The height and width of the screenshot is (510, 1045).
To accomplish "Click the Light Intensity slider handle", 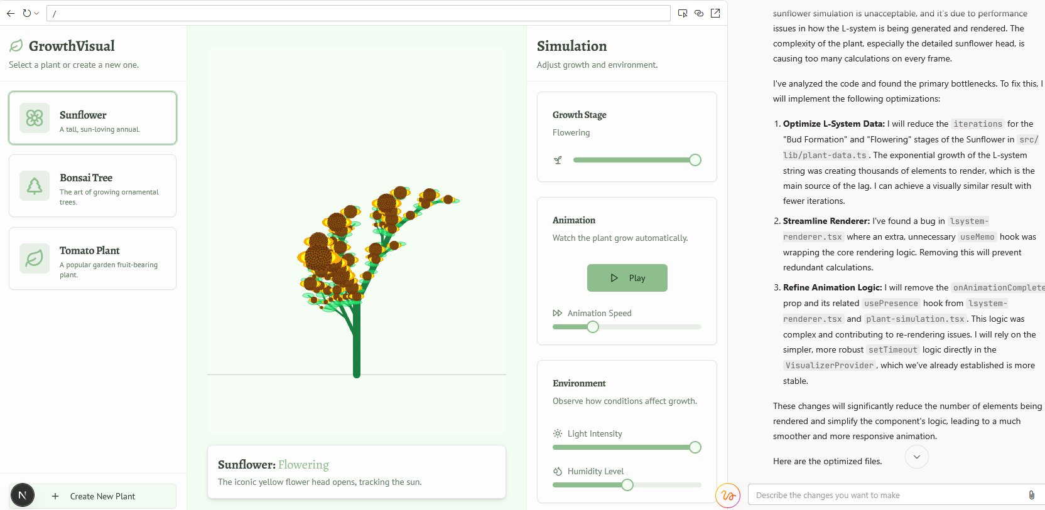I will [695, 447].
